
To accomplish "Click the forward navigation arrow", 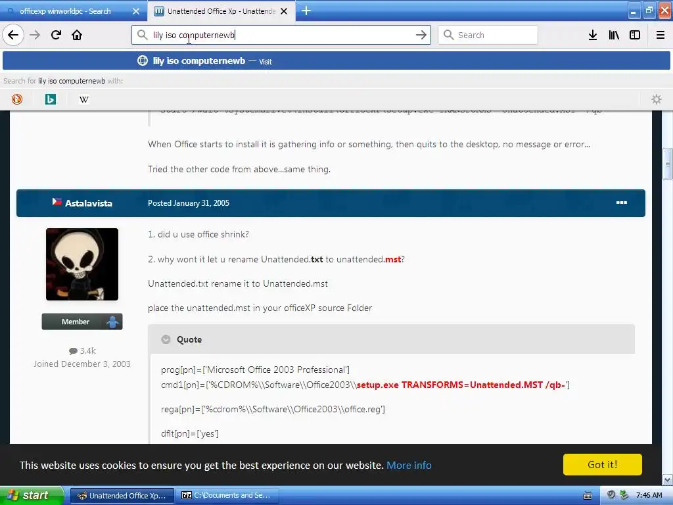I will click(x=35, y=36).
